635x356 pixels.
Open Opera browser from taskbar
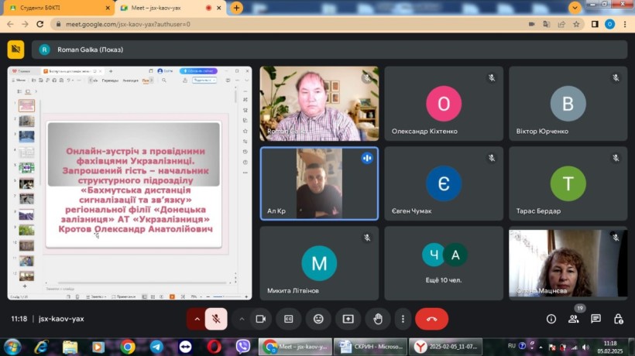coord(215,347)
